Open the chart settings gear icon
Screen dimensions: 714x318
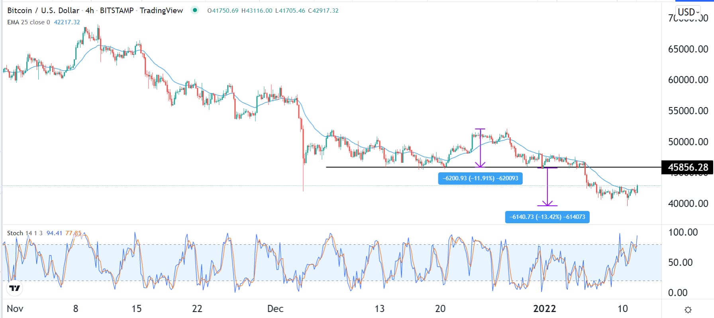tap(688, 310)
